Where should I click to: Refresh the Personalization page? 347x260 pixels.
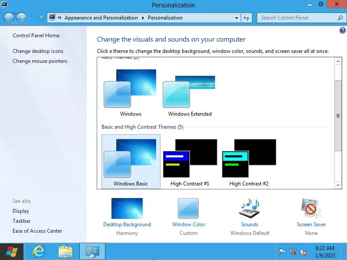[x=246, y=18]
